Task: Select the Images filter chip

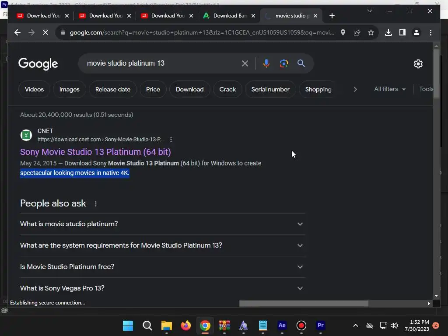Action: tap(70, 89)
